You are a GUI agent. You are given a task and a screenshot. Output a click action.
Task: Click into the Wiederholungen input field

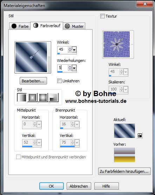(x=63, y=68)
